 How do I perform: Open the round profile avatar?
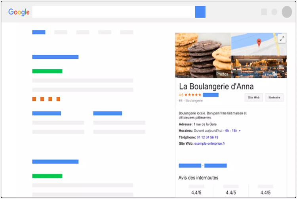pos(287,12)
